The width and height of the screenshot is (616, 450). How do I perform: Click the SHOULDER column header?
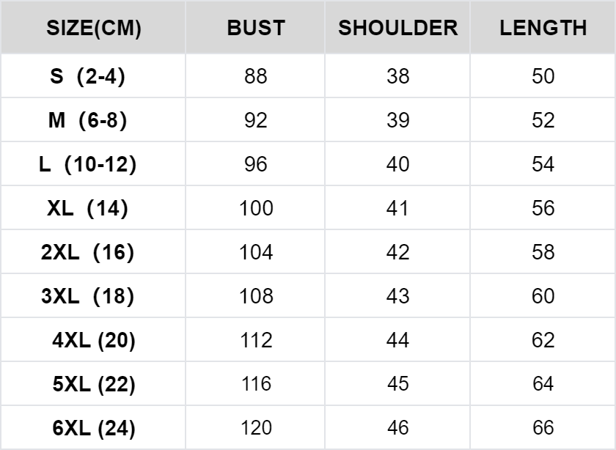coord(397,29)
